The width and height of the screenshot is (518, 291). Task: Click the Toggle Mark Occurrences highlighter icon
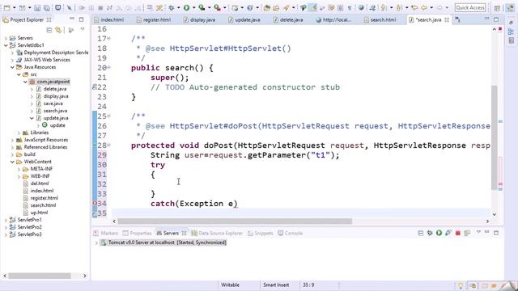312,7
